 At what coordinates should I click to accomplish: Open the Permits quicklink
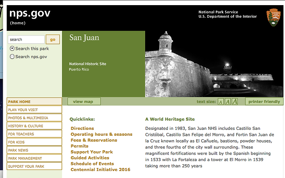80,146
